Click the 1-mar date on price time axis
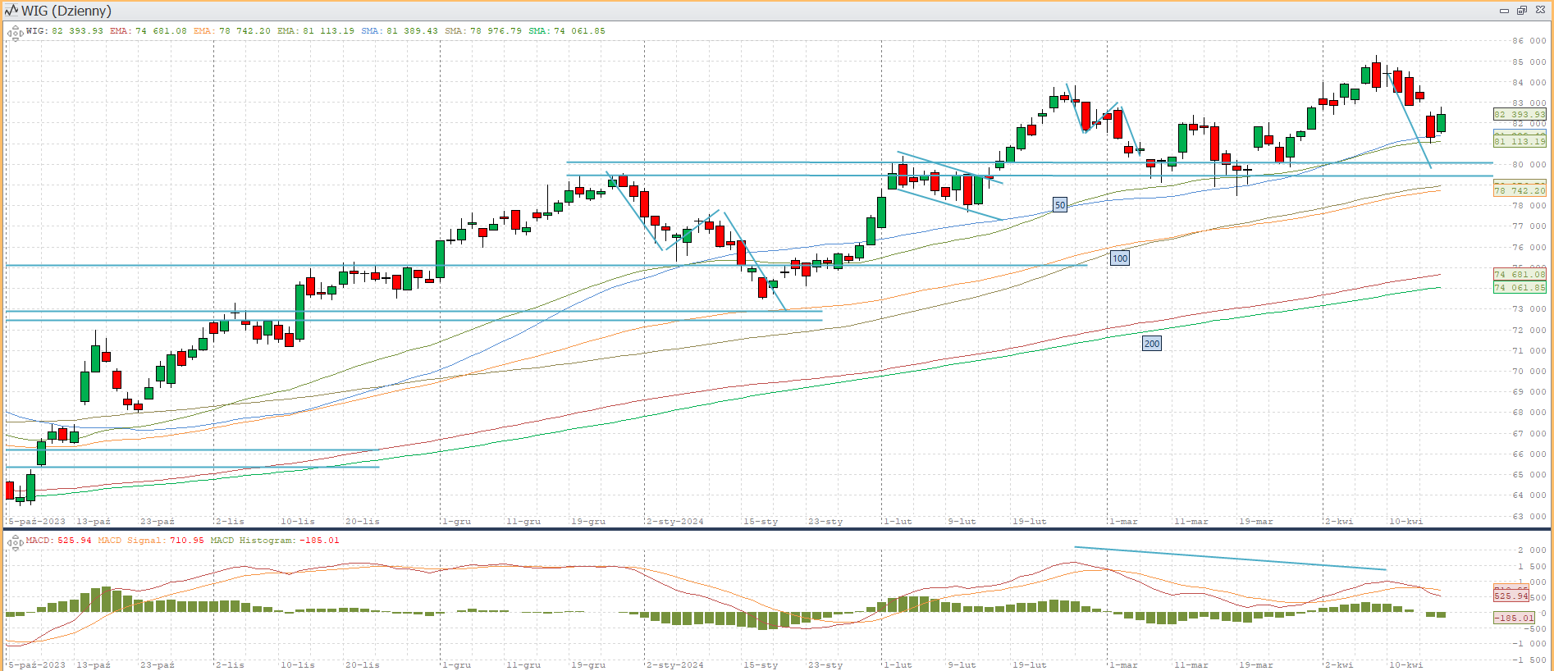The width and height of the screenshot is (1554, 671). 1123,522
